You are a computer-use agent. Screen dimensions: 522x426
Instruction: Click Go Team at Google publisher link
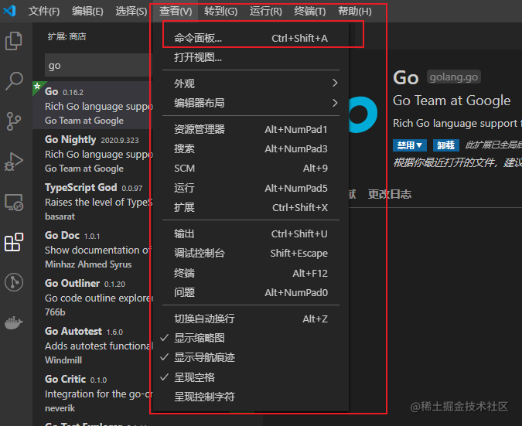click(452, 101)
